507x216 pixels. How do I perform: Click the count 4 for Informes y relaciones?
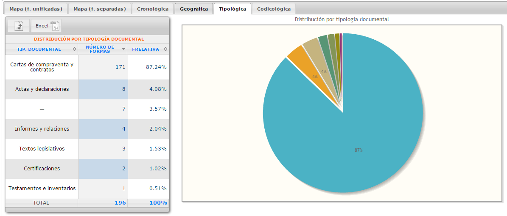tap(123, 129)
